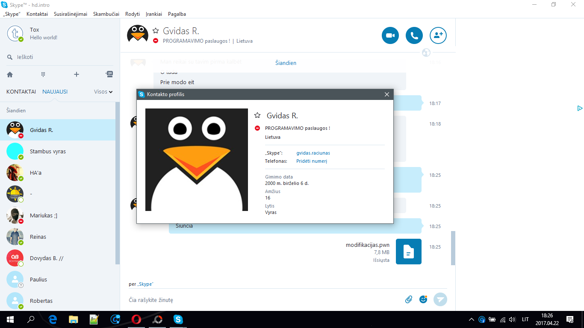
Task: Select Dovydas B. // conversation
Action: click(58, 258)
